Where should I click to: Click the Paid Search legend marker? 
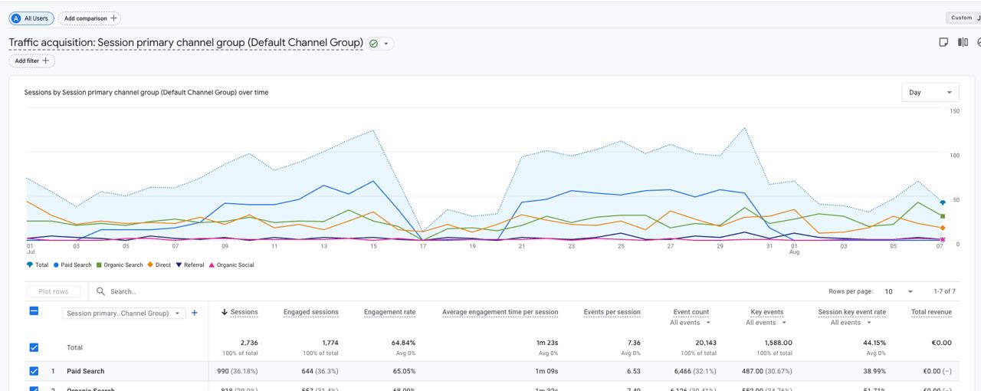click(x=57, y=265)
